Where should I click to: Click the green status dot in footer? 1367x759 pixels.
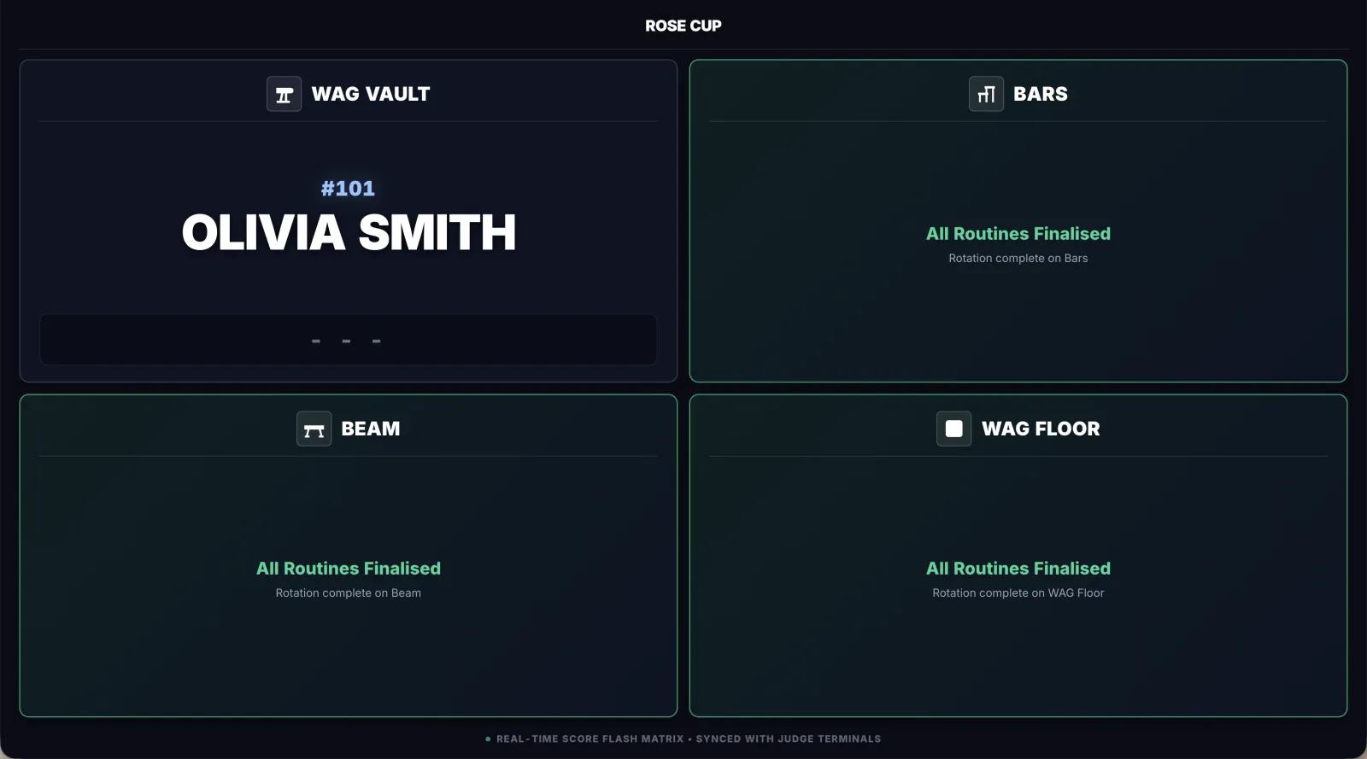point(488,739)
